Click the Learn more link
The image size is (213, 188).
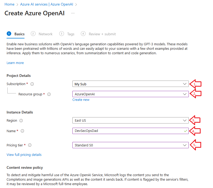click(x=15, y=63)
